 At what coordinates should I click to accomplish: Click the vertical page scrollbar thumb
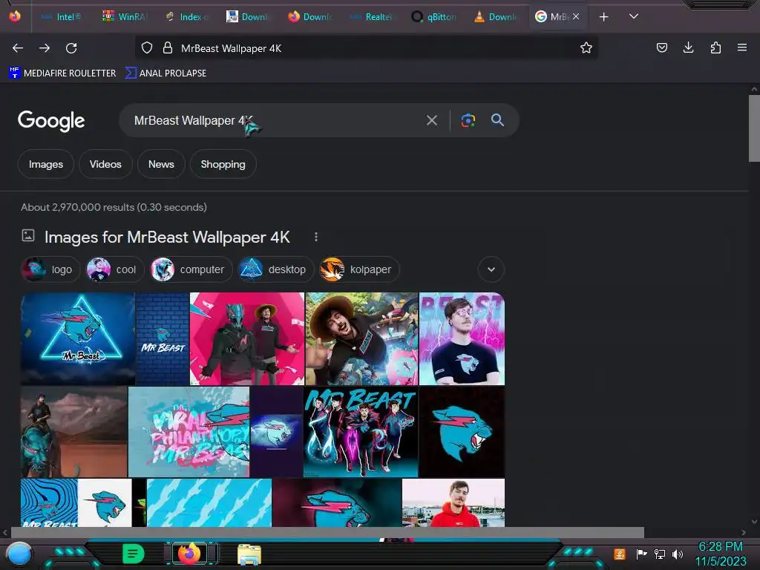pos(754,128)
